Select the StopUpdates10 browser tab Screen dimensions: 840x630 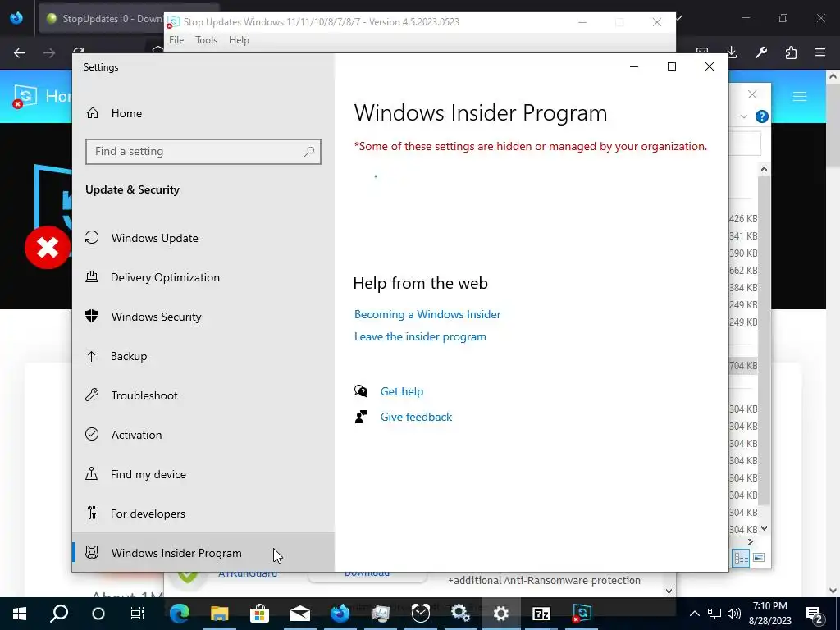pyautogui.click(x=102, y=19)
